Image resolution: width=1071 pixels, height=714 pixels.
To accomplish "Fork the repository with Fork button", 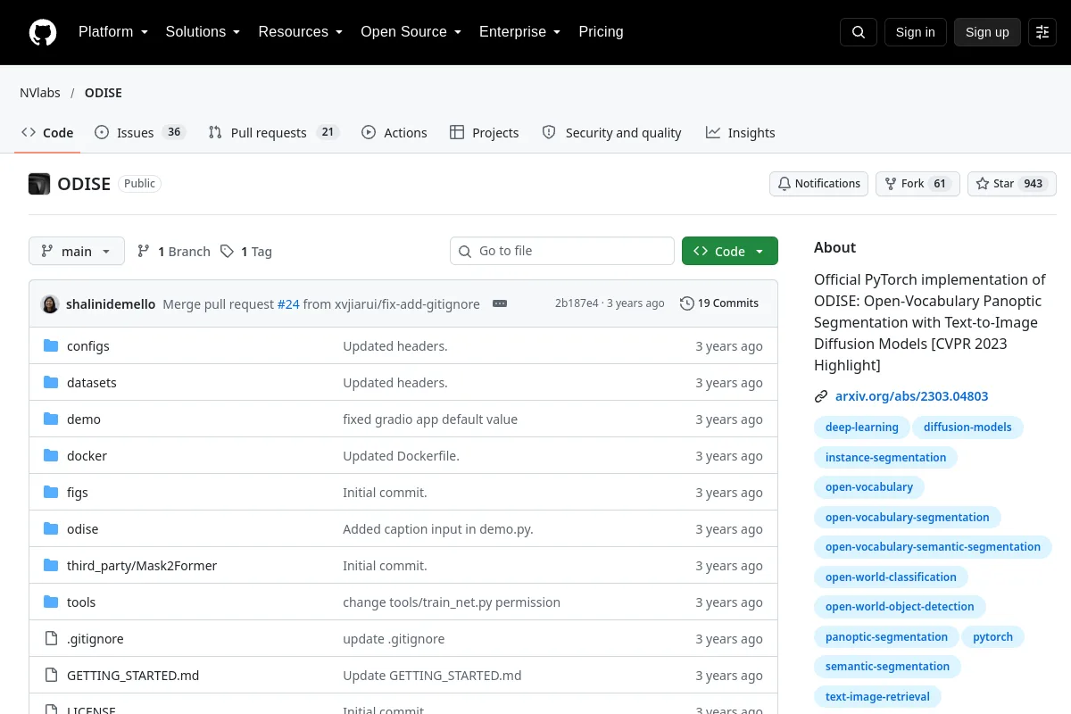I will coord(917,184).
